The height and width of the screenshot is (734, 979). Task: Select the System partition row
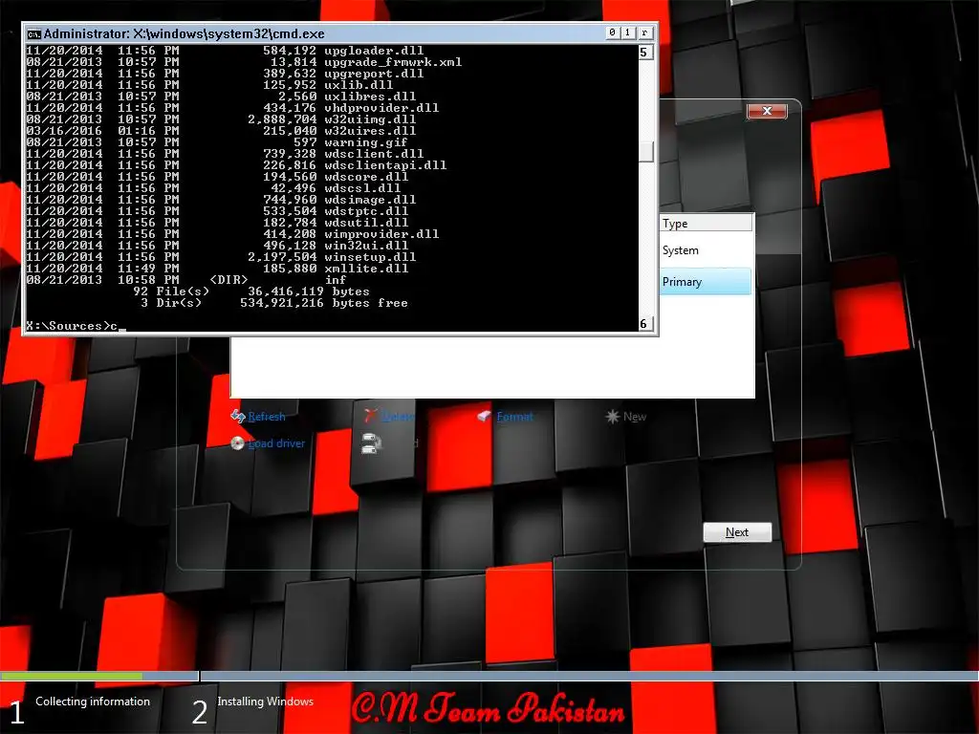point(707,250)
